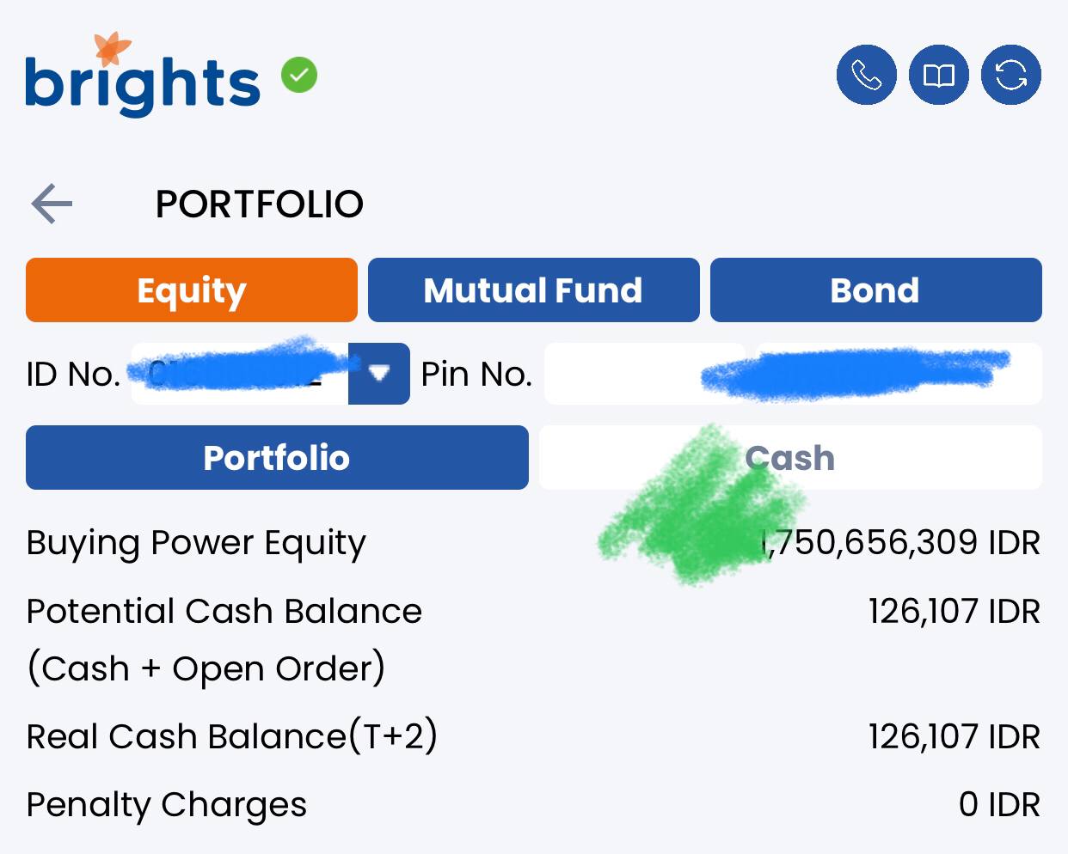Select the Portfolio view button
The height and width of the screenshot is (854, 1068).
(277, 458)
